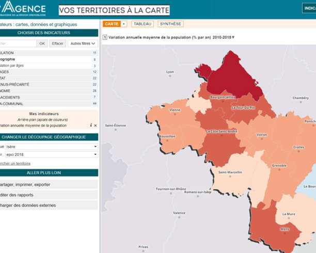Open Partager, imprimer, exporter
This screenshot has width=316, height=253.
tap(49, 184)
